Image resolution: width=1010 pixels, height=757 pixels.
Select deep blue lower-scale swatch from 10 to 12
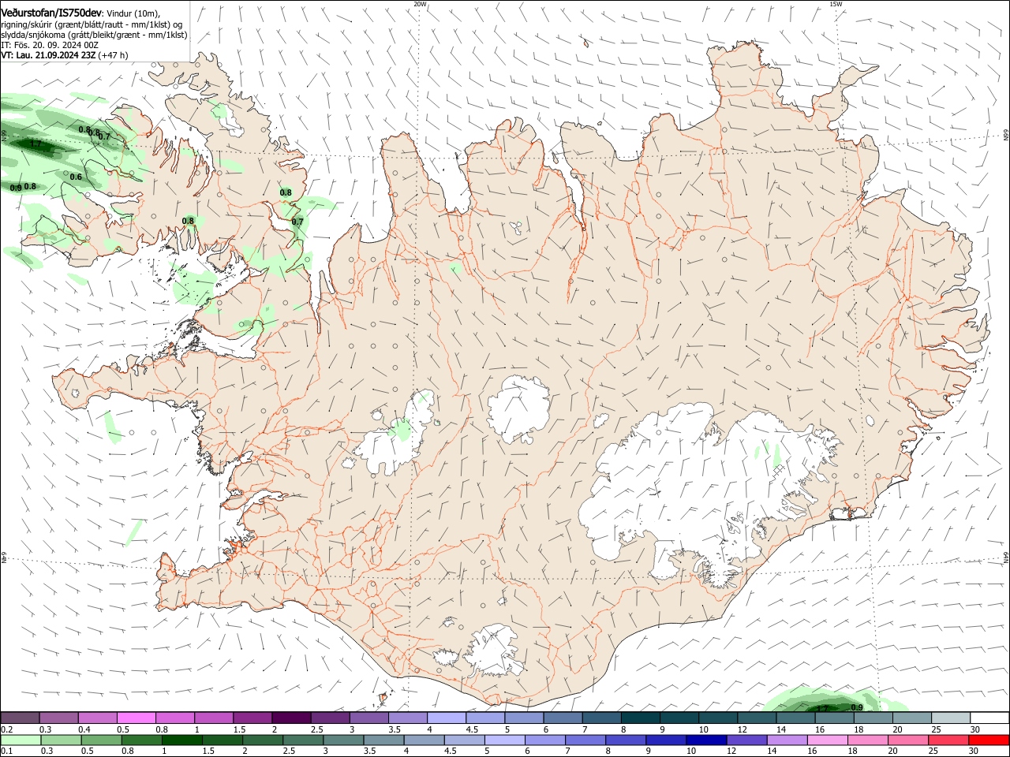(705, 740)
